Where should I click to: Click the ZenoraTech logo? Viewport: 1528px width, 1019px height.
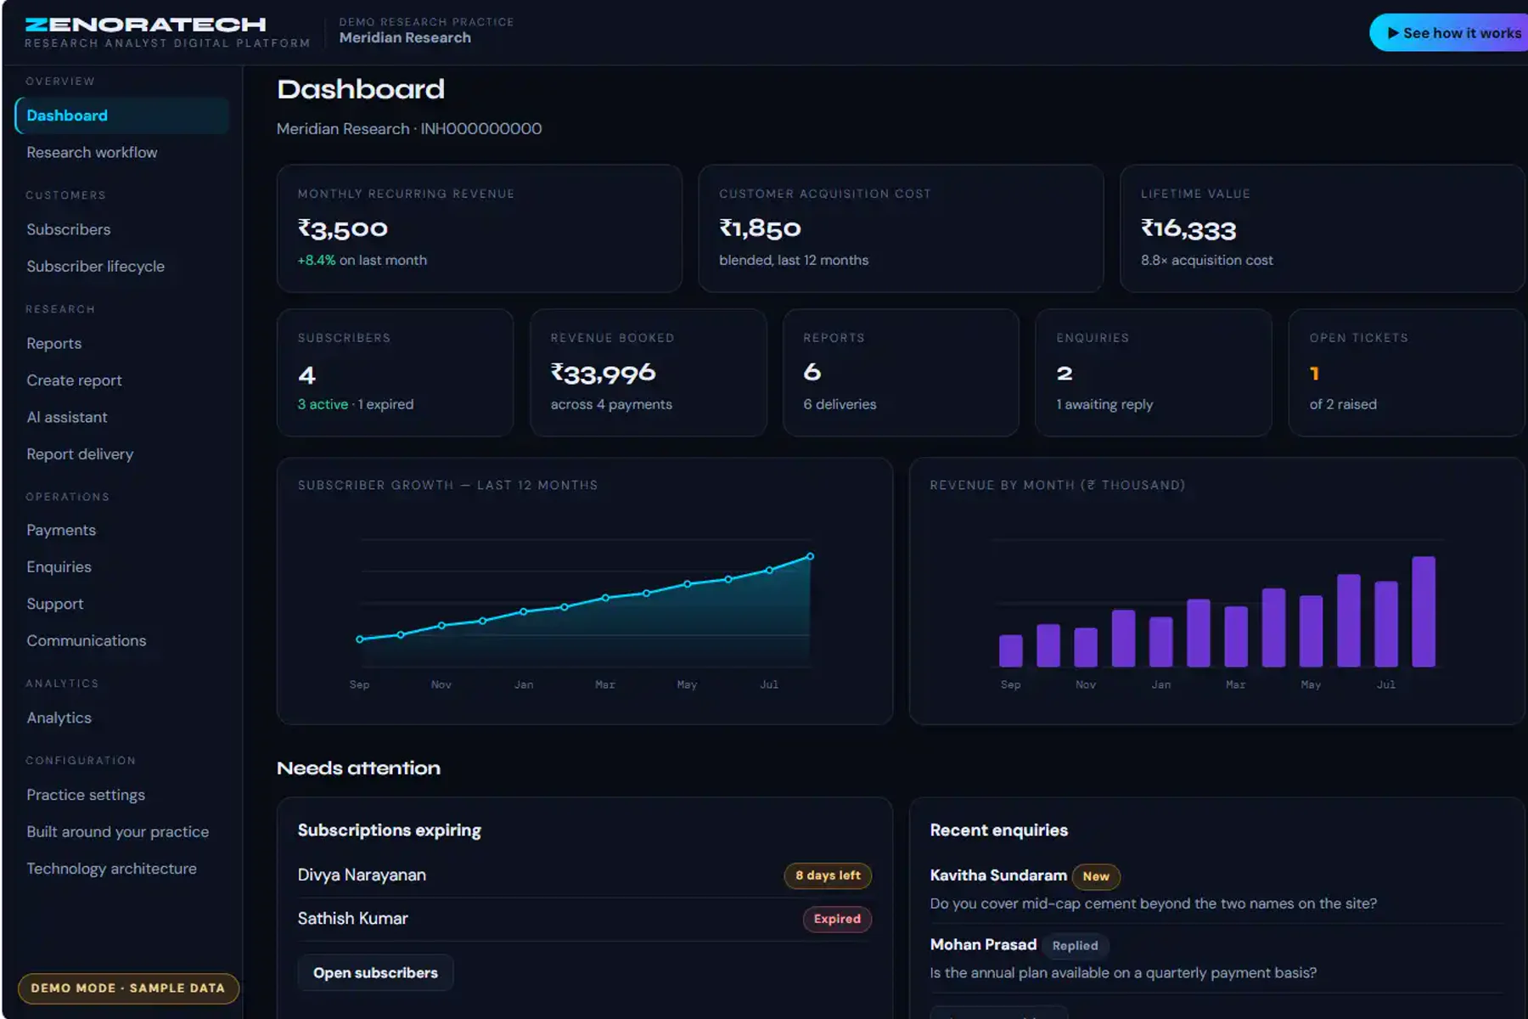pyautogui.click(x=145, y=25)
